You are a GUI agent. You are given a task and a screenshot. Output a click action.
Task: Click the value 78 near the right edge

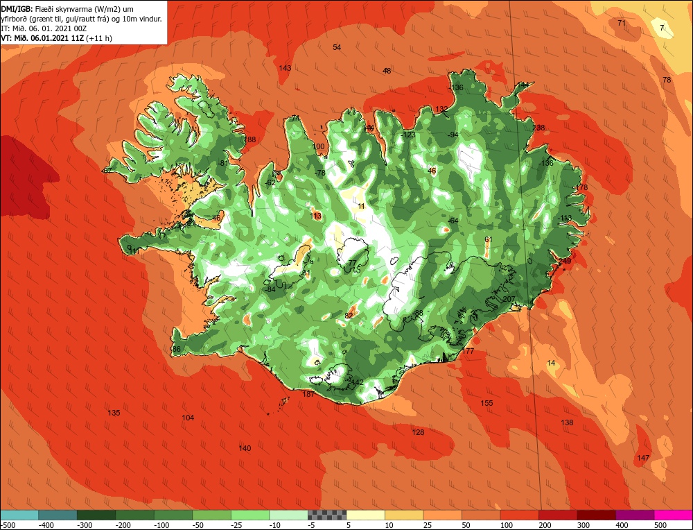(x=667, y=80)
